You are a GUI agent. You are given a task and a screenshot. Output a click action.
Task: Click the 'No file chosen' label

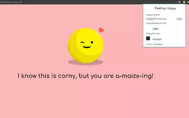(162, 19)
